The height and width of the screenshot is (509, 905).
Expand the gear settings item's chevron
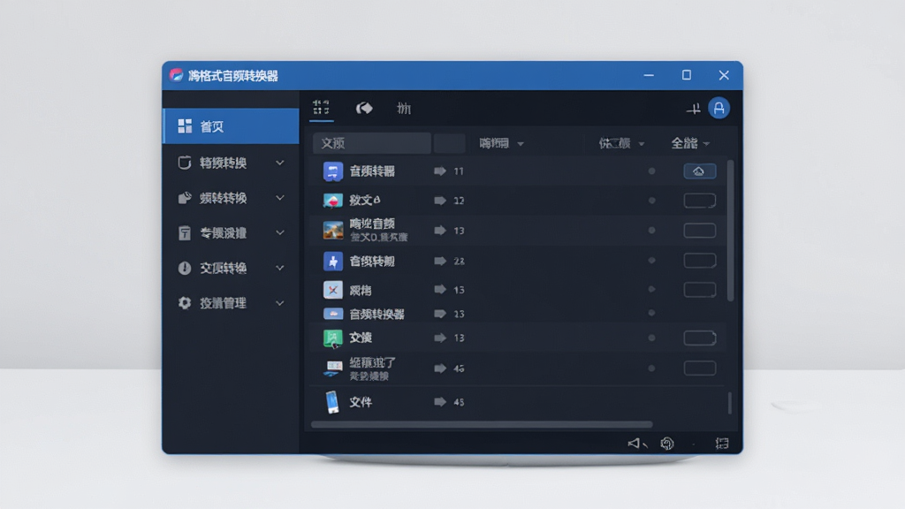[x=280, y=303]
